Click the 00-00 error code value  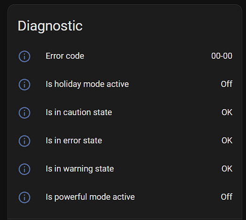[x=222, y=56]
